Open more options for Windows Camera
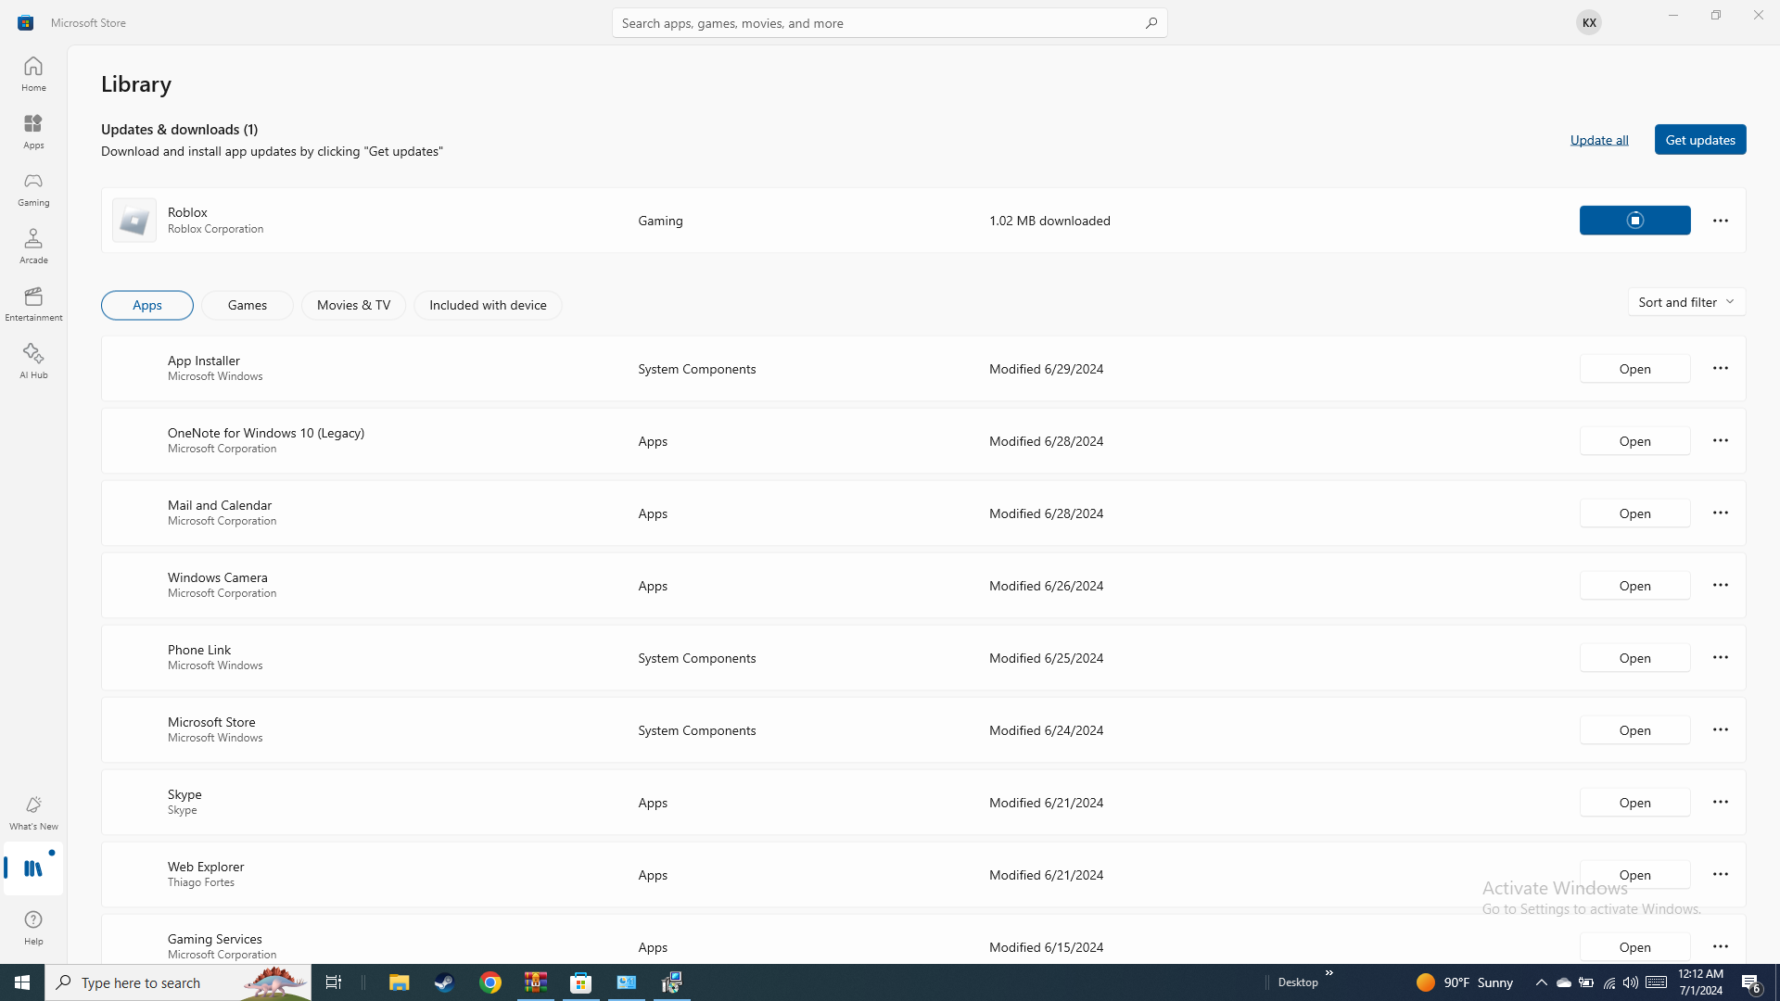Image resolution: width=1780 pixels, height=1001 pixels. pos(1720,585)
